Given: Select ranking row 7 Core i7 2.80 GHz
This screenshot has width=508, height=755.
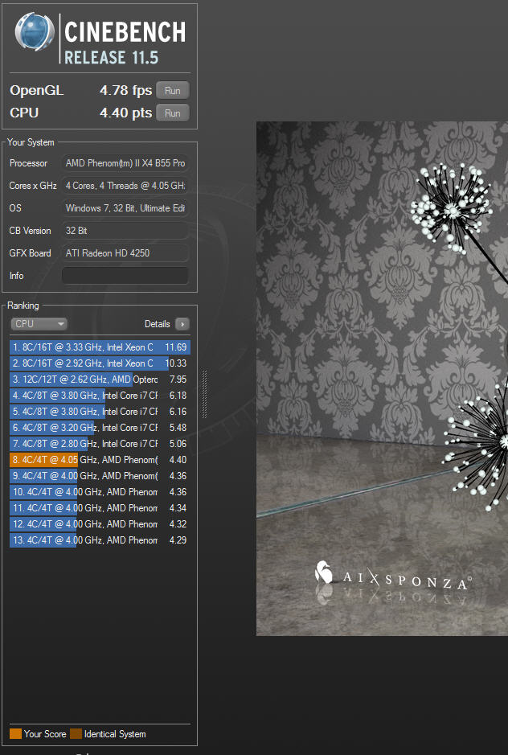Looking at the screenshot, I should (x=100, y=444).
